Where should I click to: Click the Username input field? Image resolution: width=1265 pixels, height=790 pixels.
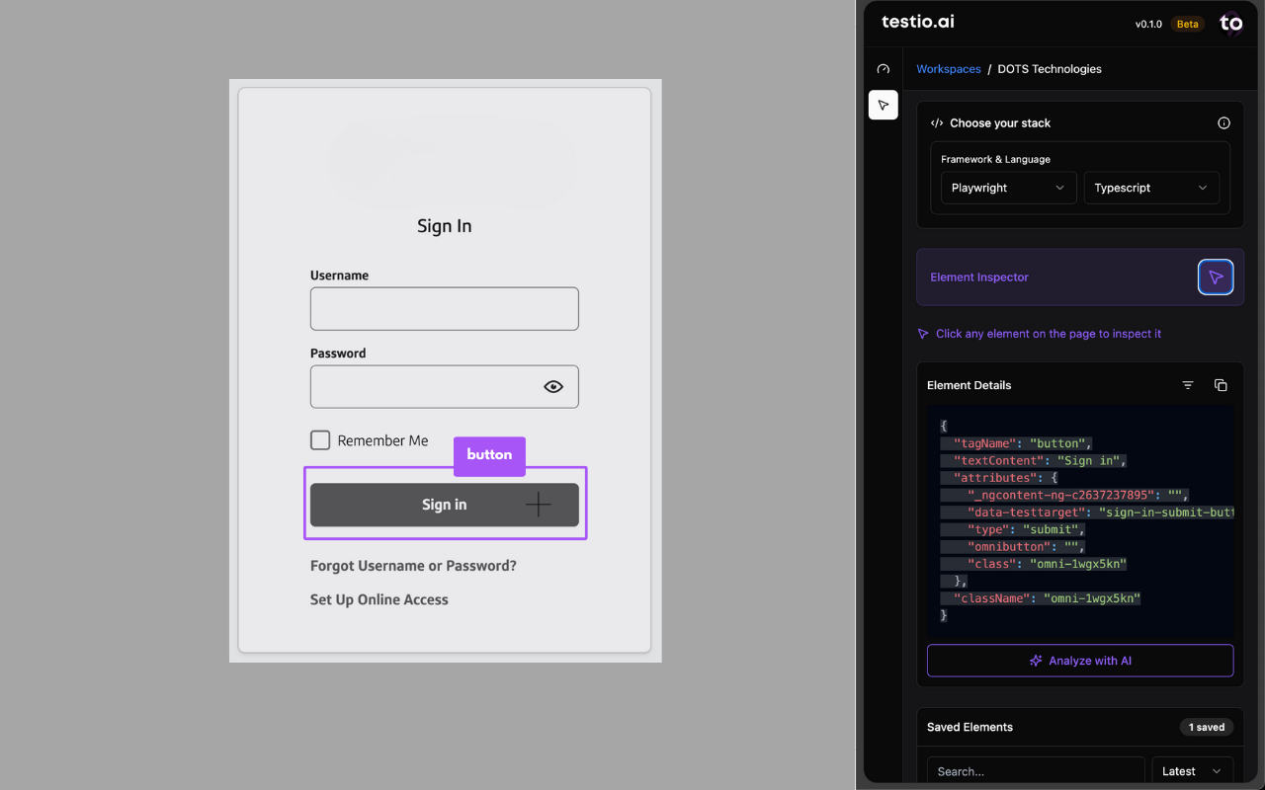[x=444, y=309]
